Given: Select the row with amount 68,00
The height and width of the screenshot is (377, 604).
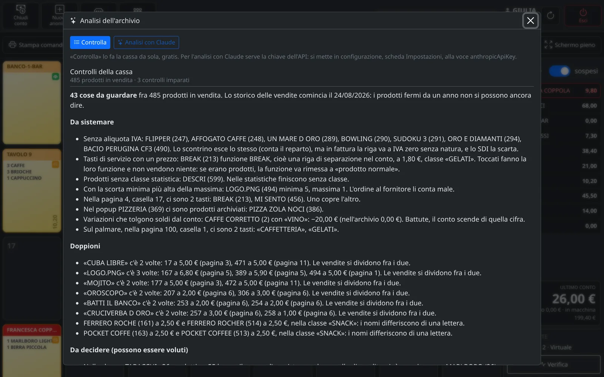Looking at the screenshot, I should pyautogui.click(x=570, y=106).
